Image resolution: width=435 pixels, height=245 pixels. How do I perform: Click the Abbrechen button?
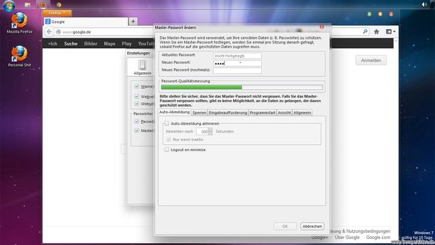312,227
